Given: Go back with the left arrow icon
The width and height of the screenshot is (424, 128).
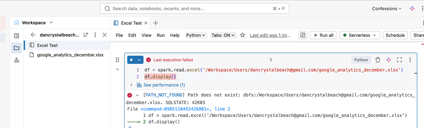Looking at the screenshot, I should coord(33,35).
